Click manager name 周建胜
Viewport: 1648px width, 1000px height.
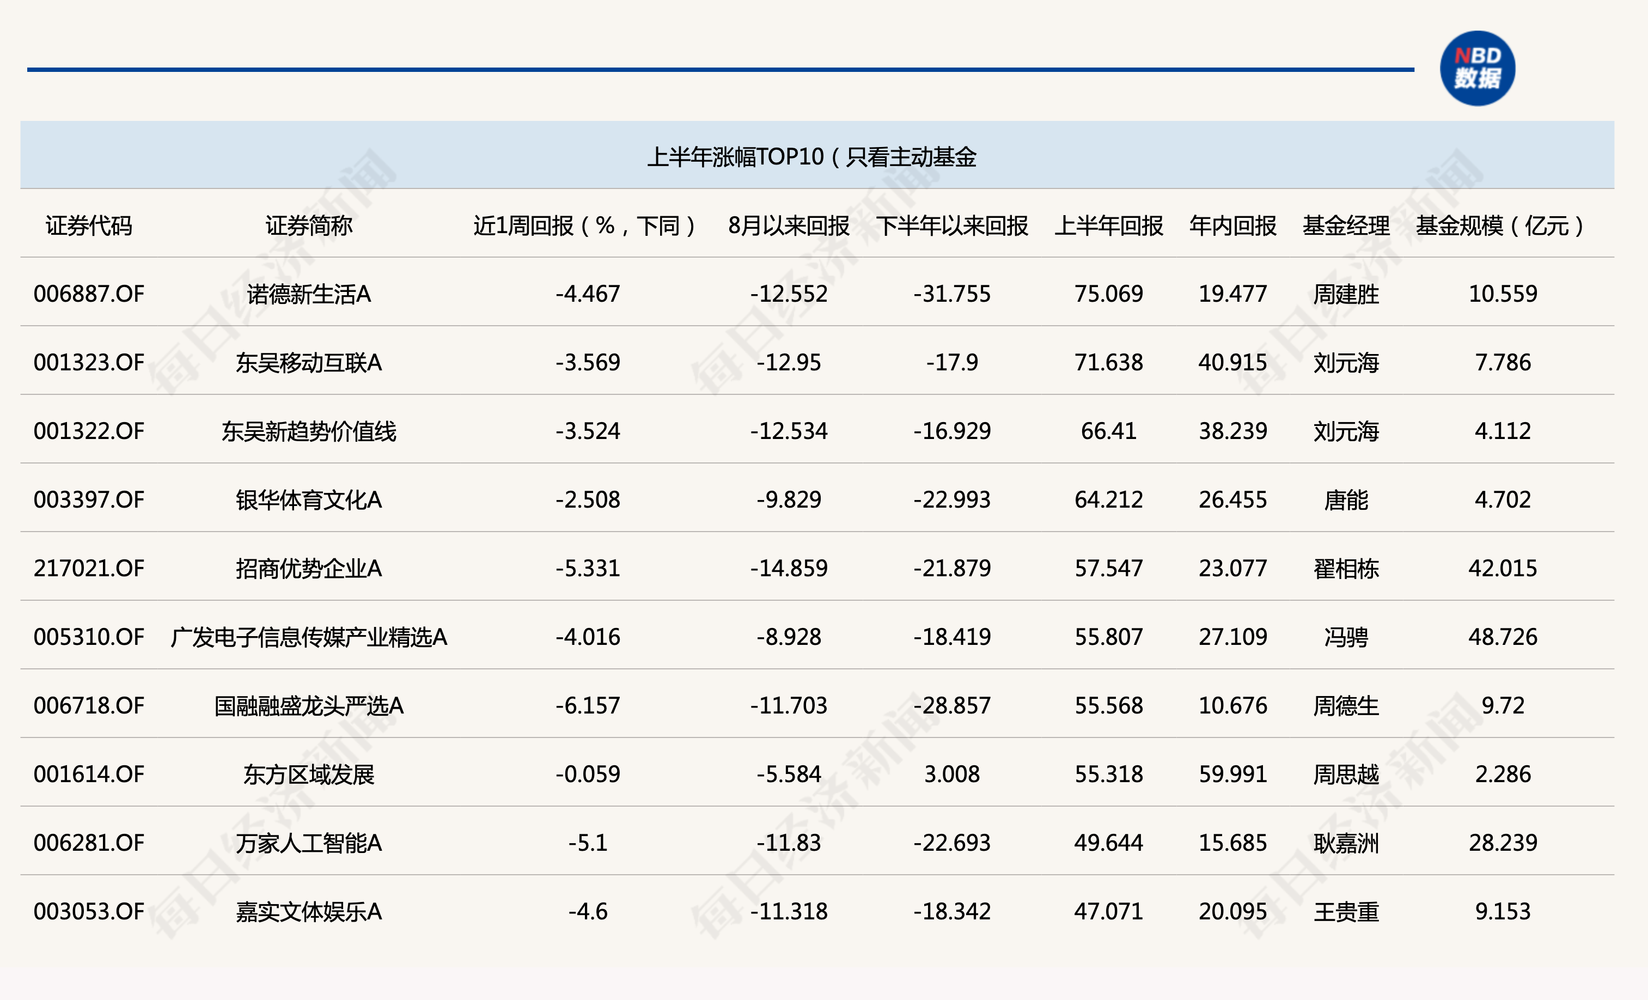(1346, 294)
